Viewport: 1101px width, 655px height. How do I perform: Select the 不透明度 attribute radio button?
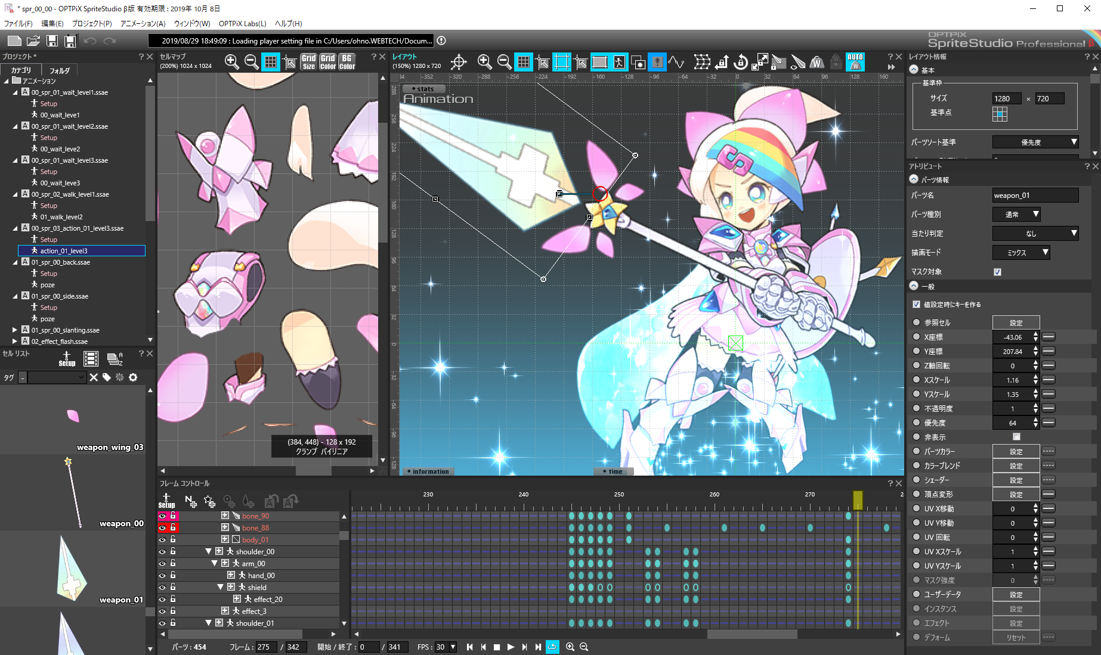click(917, 408)
